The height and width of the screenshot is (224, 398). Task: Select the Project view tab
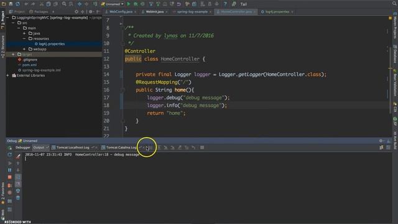click(x=17, y=12)
